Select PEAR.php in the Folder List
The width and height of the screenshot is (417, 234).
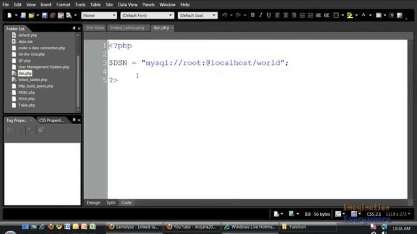pyautogui.click(x=26, y=99)
